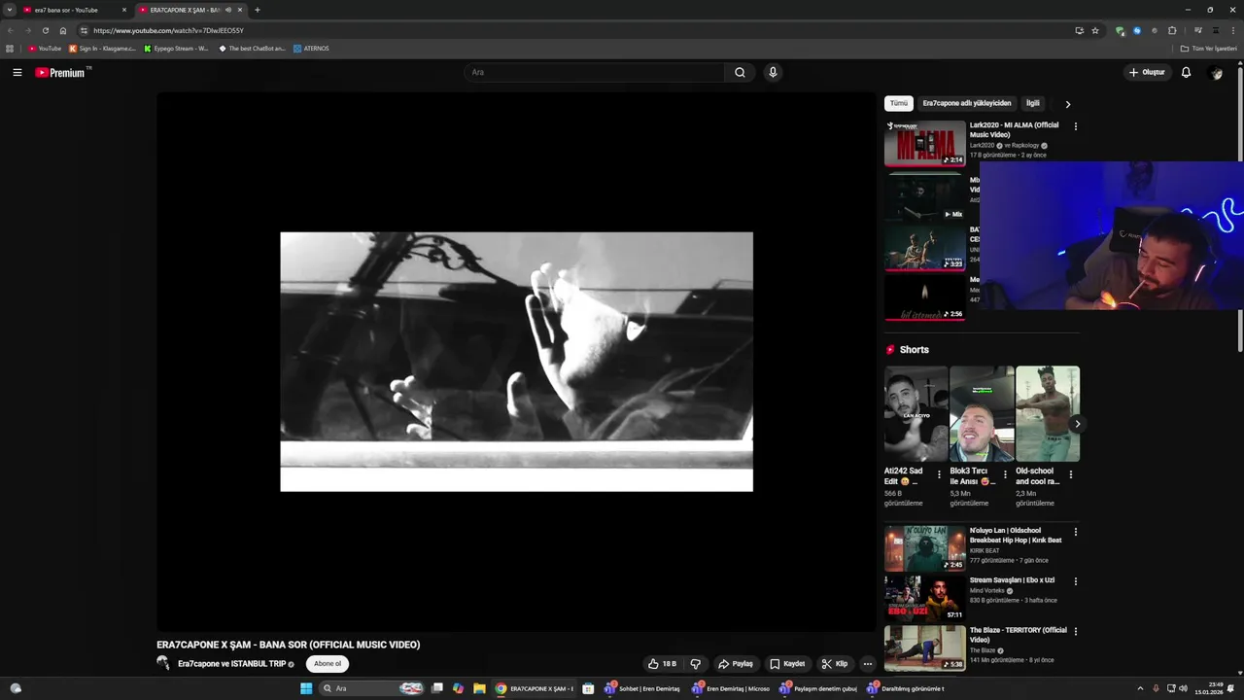Save video with Kaydet button
Image resolution: width=1244 pixels, height=700 pixels.
click(x=787, y=664)
